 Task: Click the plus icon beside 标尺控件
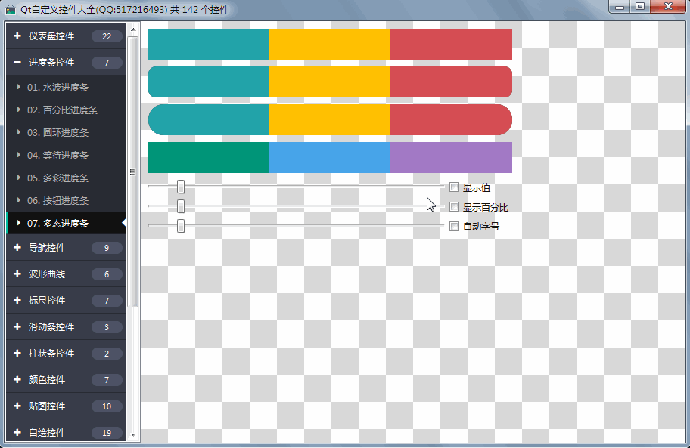[x=17, y=301]
